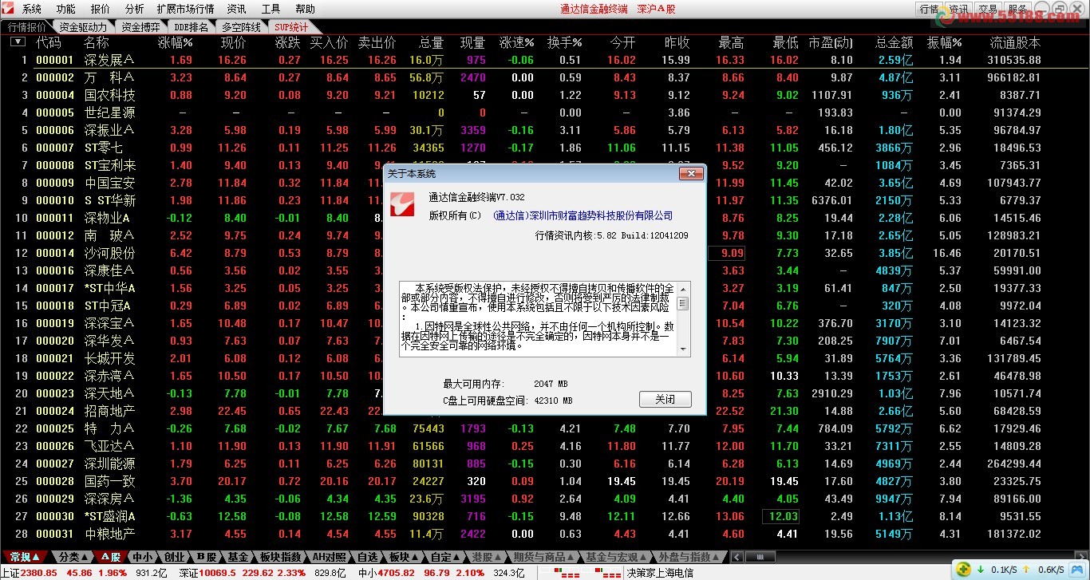The width and height of the screenshot is (1090, 580).
Task: Click the license text scrollbar up arrow
Action: click(683, 289)
